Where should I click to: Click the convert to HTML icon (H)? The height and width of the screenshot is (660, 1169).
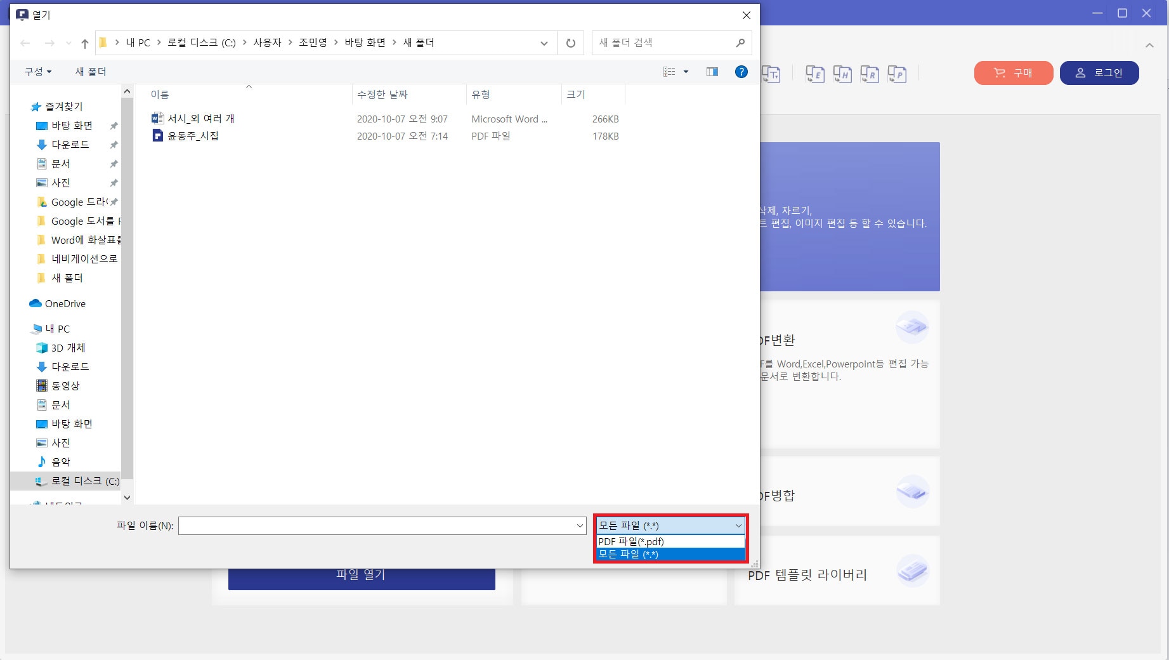(x=842, y=74)
